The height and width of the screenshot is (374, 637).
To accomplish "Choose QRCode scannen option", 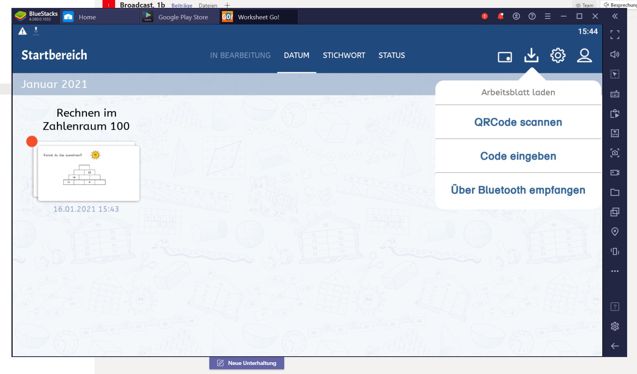I will coord(518,122).
